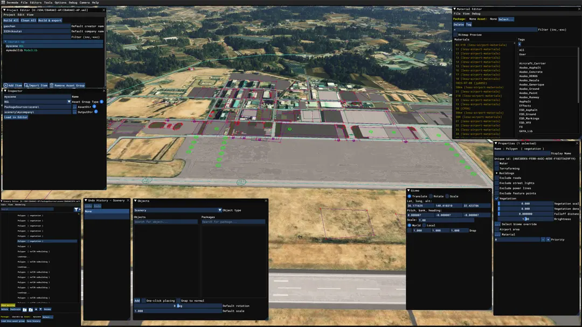
Task: Close the Gizmo panel
Action: pyautogui.click(x=489, y=190)
